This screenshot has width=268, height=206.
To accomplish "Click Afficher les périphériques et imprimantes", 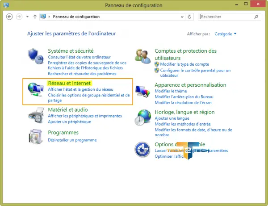I will click(x=85, y=116).
